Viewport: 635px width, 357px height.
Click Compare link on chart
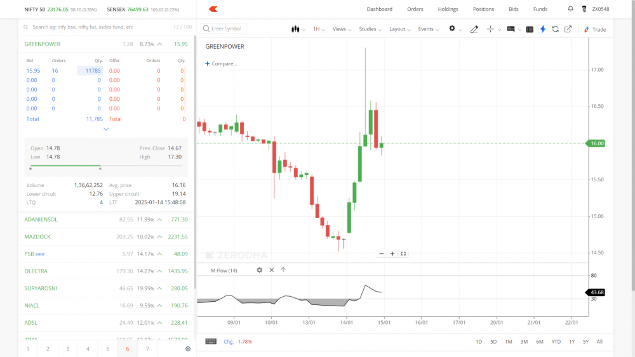pyautogui.click(x=224, y=63)
